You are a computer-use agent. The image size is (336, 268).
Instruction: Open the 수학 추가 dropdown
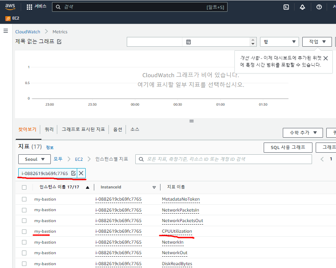click(x=303, y=133)
